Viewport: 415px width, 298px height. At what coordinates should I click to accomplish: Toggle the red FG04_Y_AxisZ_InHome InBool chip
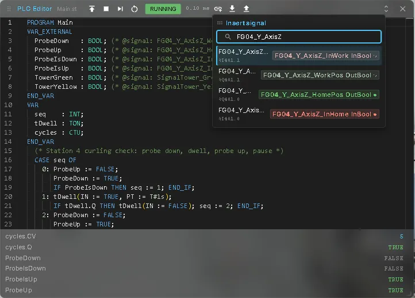[x=325, y=114]
